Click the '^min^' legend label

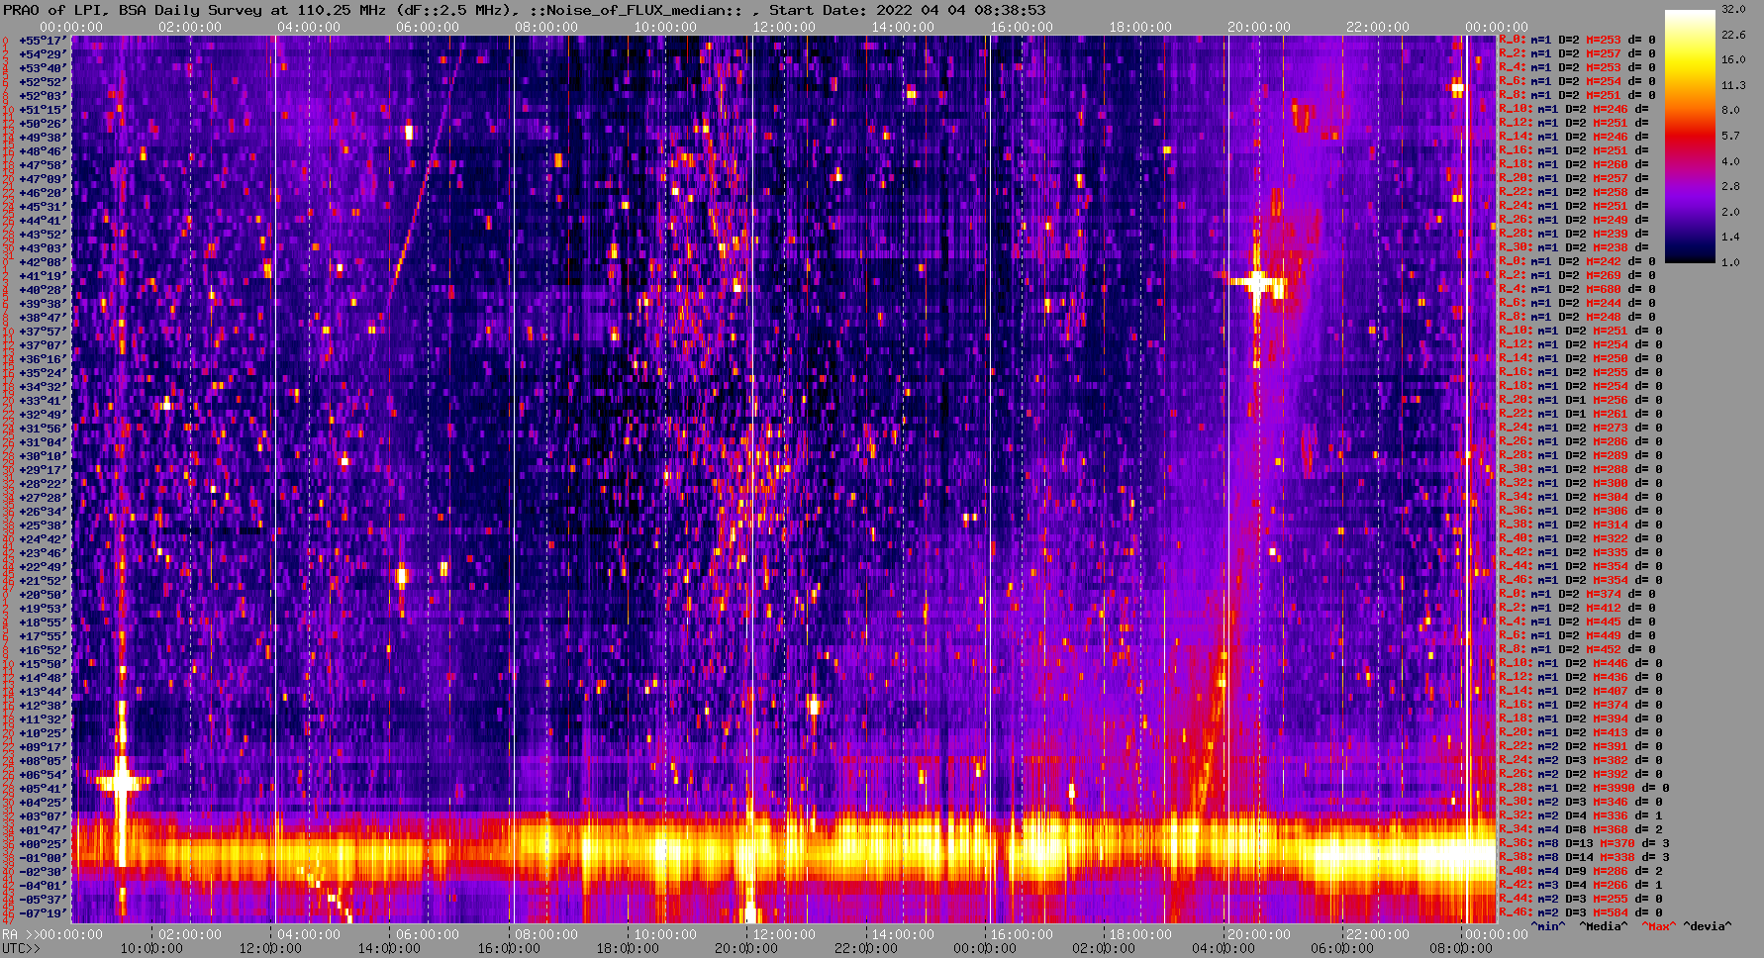[x=1548, y=926]
